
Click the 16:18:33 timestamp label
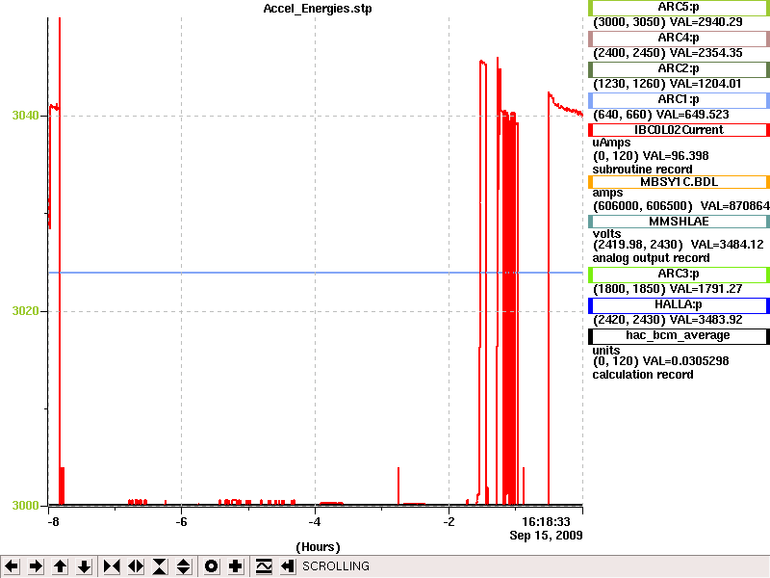coord(546,522)
